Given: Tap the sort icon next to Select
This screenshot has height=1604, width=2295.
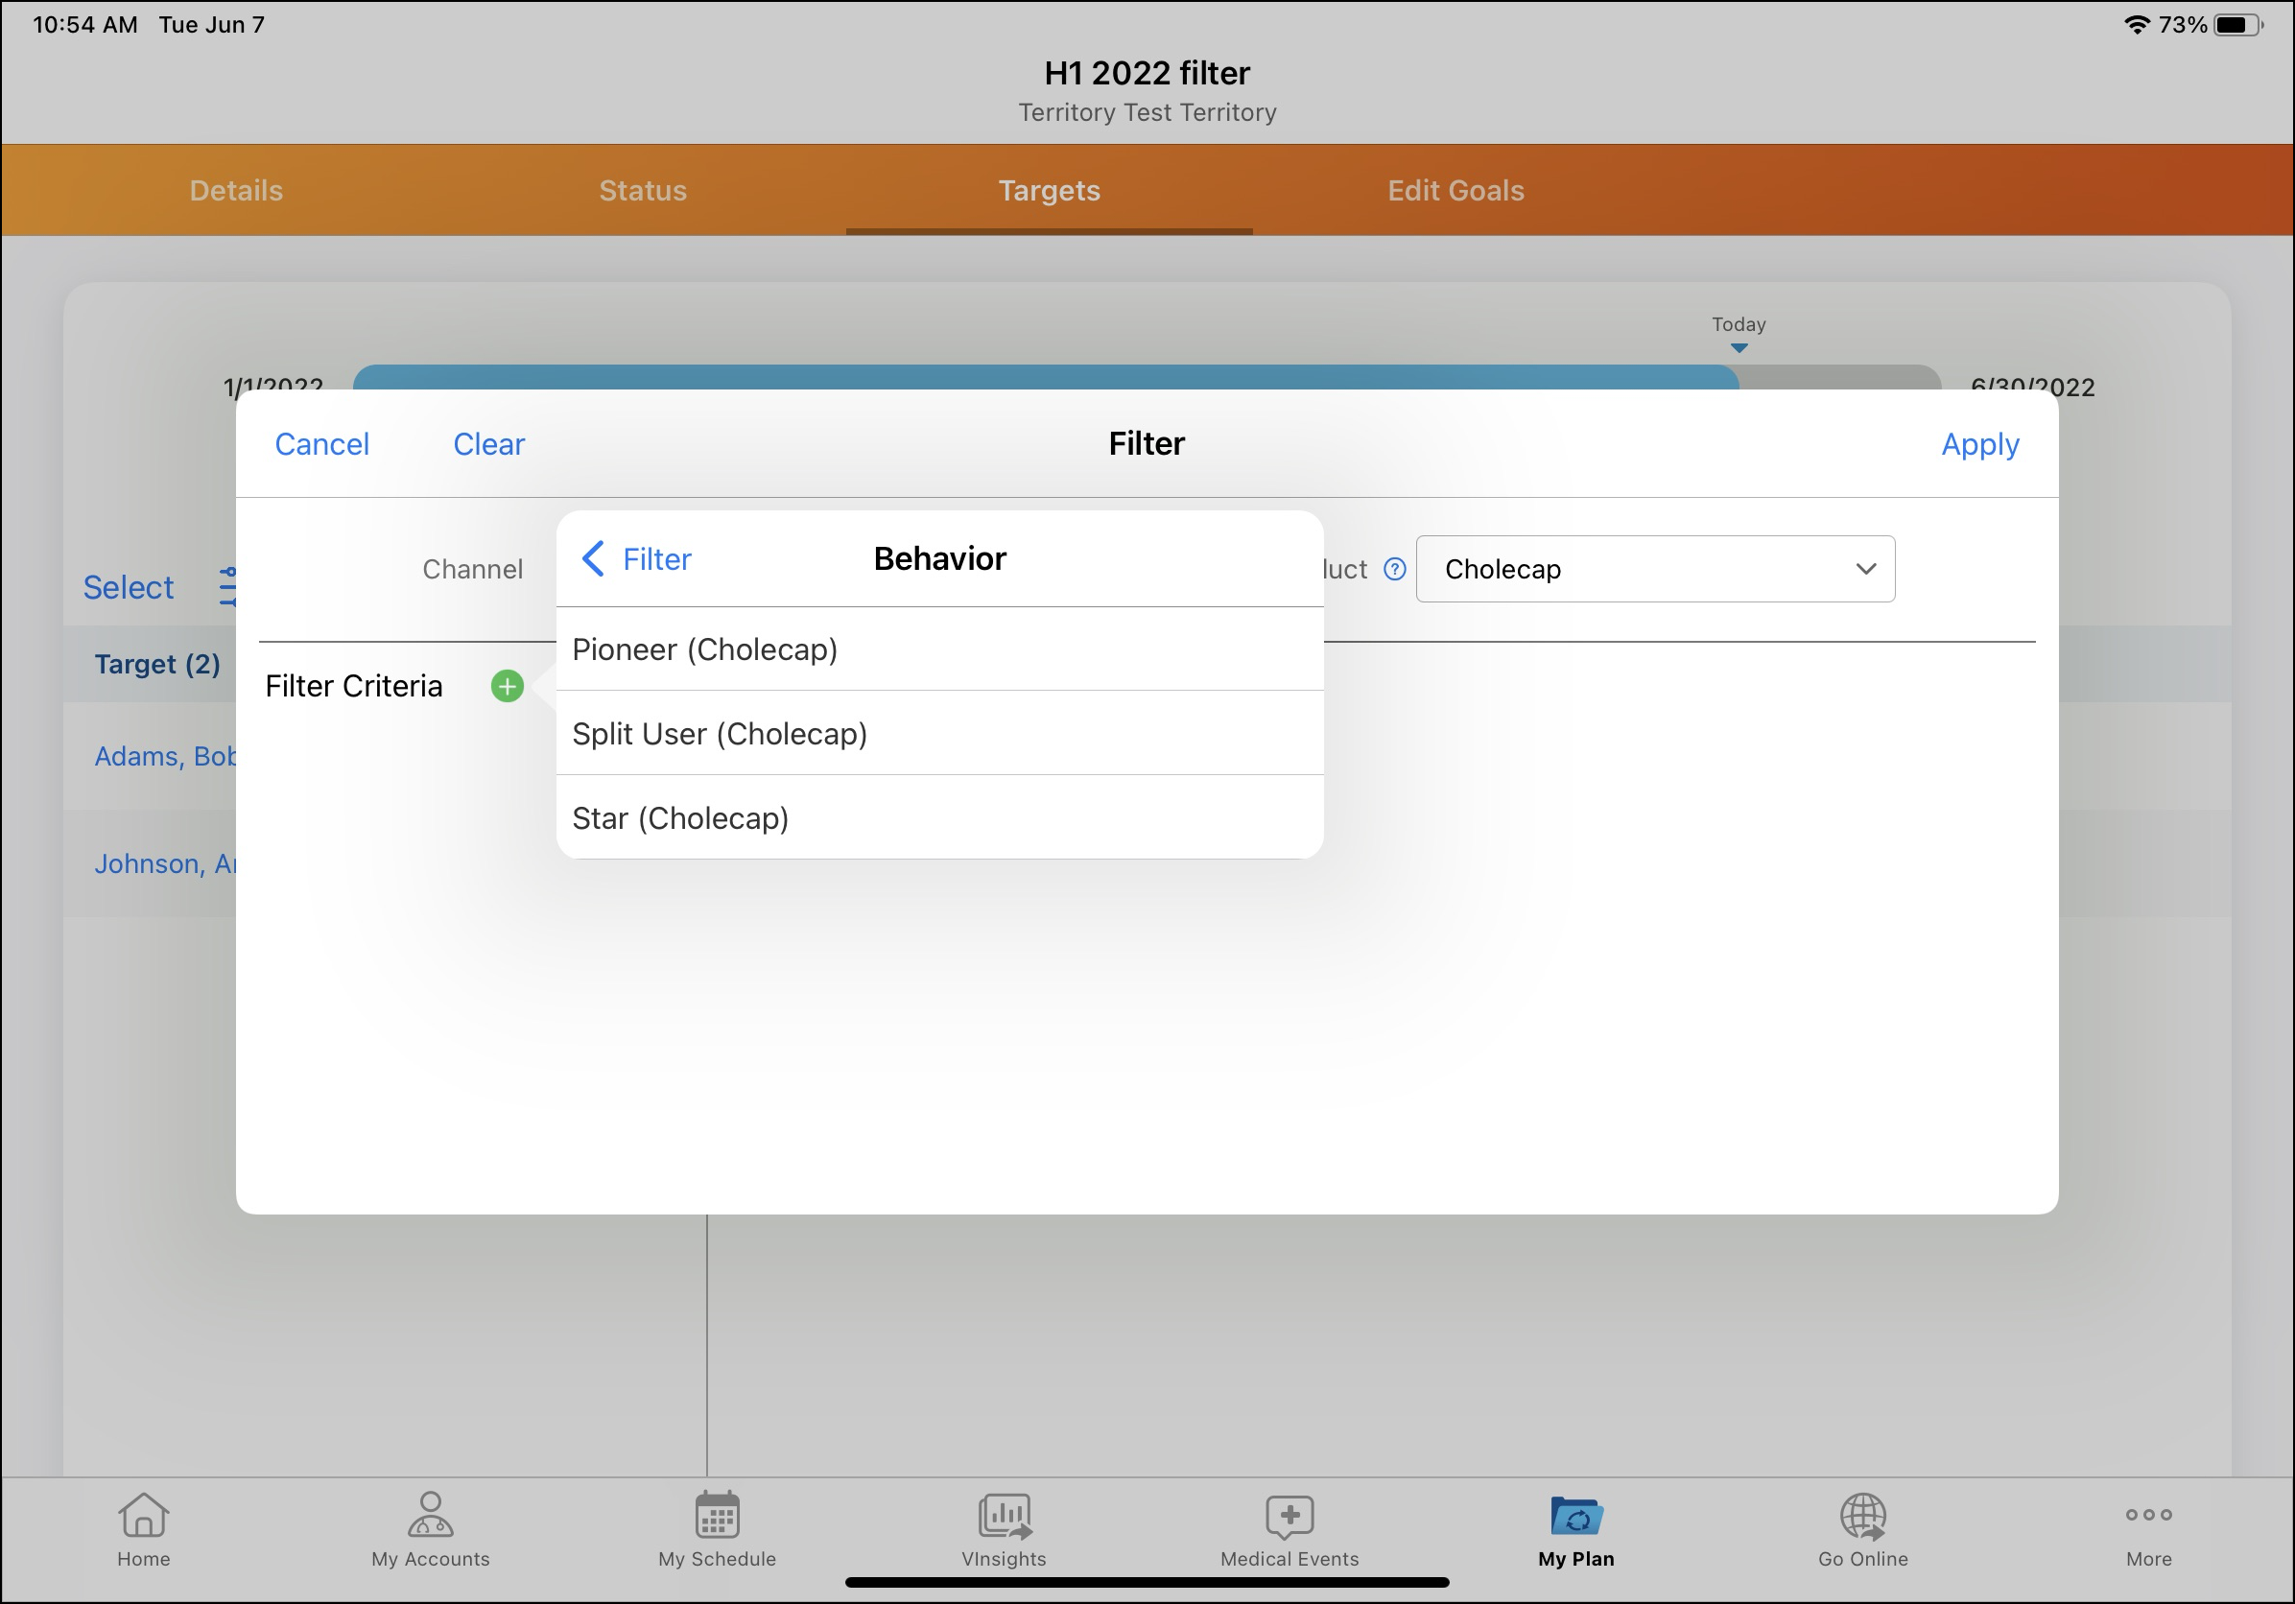Looking at the screenshot, I should click(x=231, y=587).
